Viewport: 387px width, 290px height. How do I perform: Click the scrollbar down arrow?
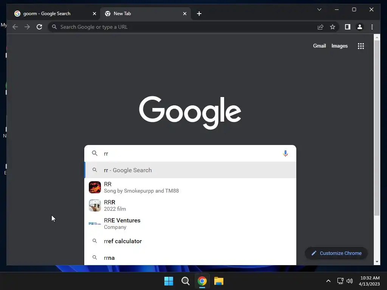(377, 262)
